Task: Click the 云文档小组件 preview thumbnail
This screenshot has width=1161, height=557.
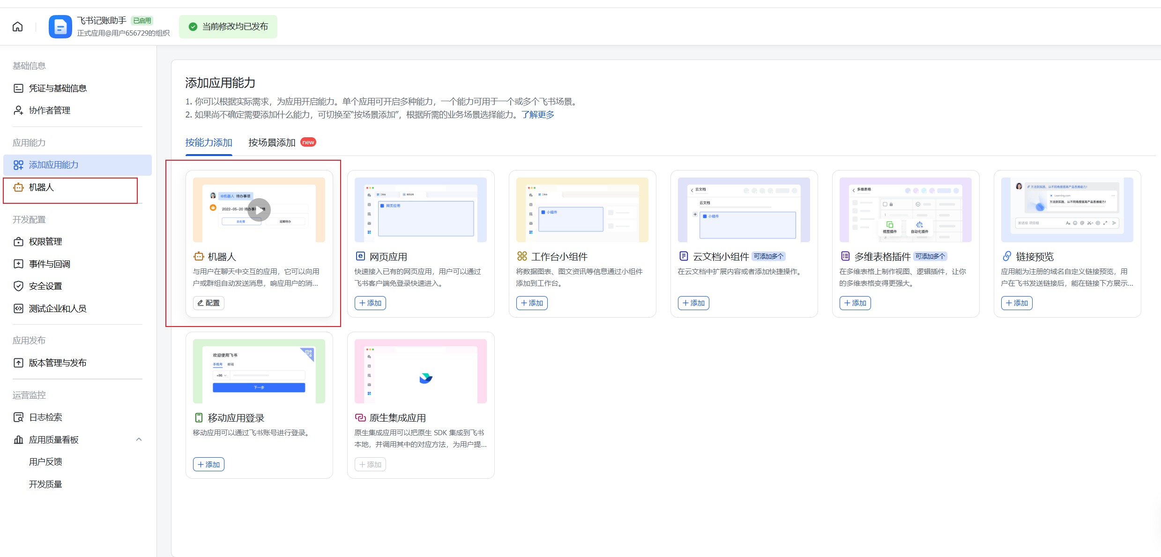Action: [744, 210]
